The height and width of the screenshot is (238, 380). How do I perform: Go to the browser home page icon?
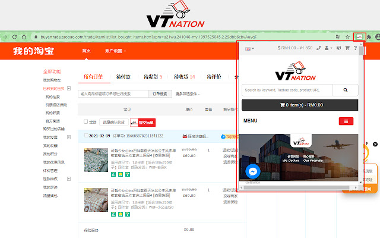(x=24, y=37)
